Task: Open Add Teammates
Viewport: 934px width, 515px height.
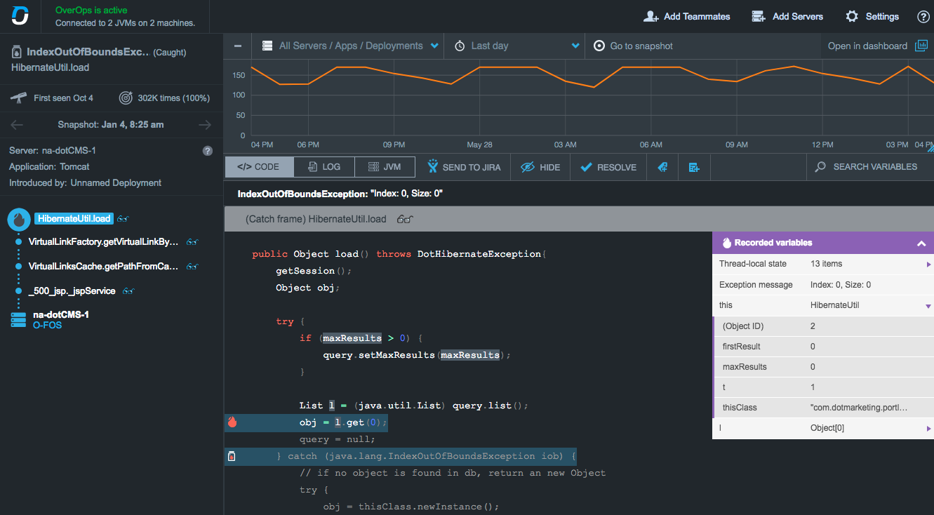Action: click(x=687, y=16)
